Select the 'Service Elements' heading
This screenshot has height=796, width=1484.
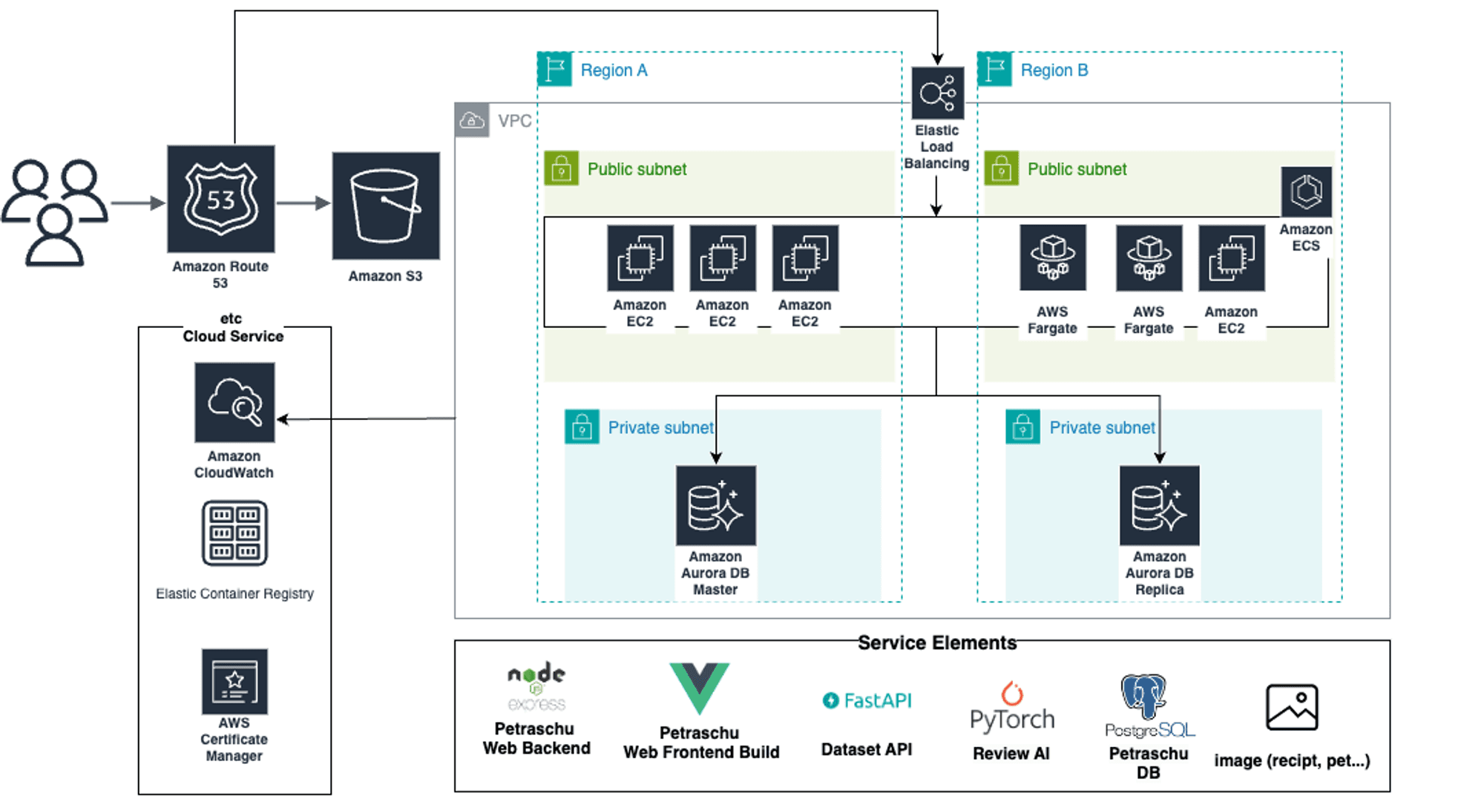tap(937, 642)
